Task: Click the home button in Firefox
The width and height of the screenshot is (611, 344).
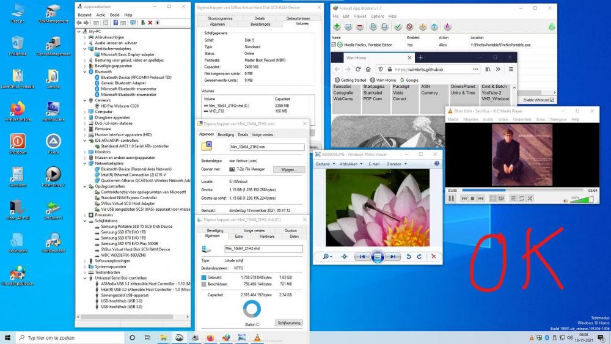Action: click(368, 69)
